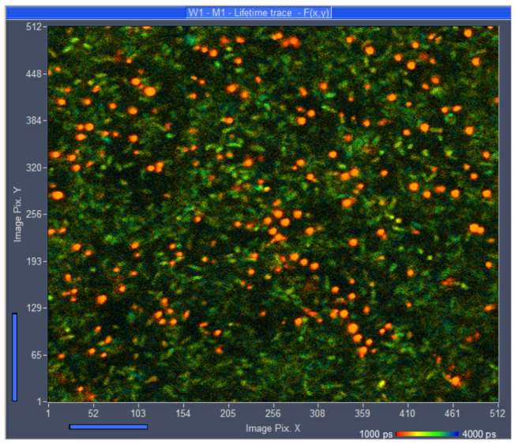Viewport: 515px width, 444px height.
Task: Click X-axis tick value 410
Action: point(408,413)
